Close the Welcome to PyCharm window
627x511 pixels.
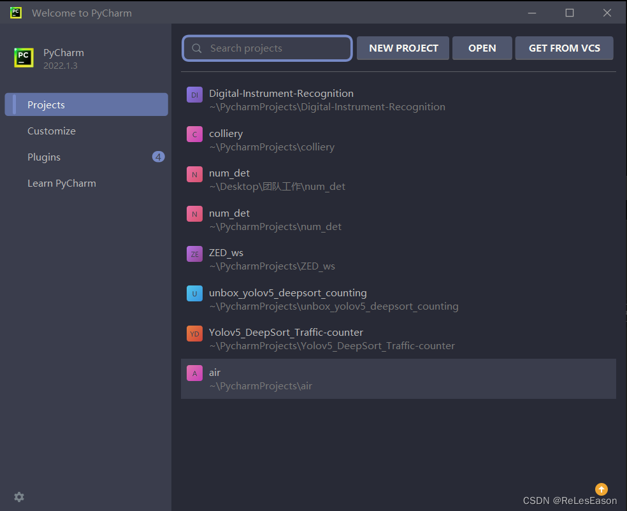pos(607,13)
